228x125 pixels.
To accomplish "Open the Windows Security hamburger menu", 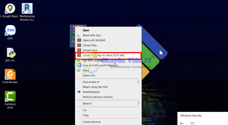I will tap(192, 123).
